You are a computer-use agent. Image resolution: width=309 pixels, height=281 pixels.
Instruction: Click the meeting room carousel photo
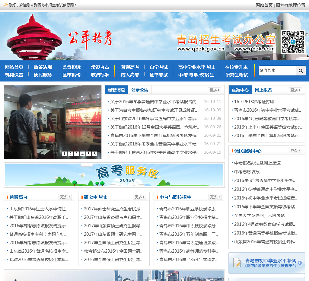53,122
